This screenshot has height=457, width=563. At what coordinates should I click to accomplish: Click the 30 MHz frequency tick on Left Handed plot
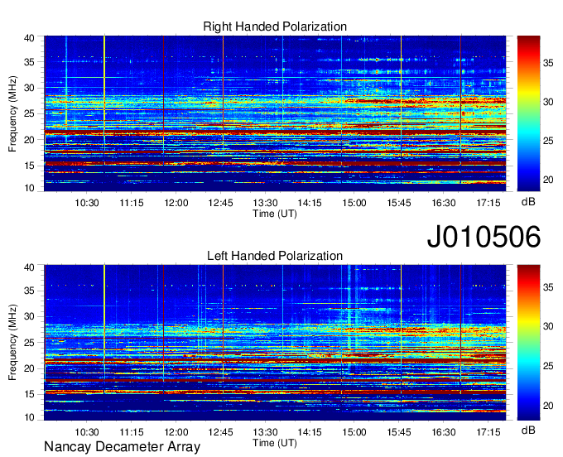(29, 316)
